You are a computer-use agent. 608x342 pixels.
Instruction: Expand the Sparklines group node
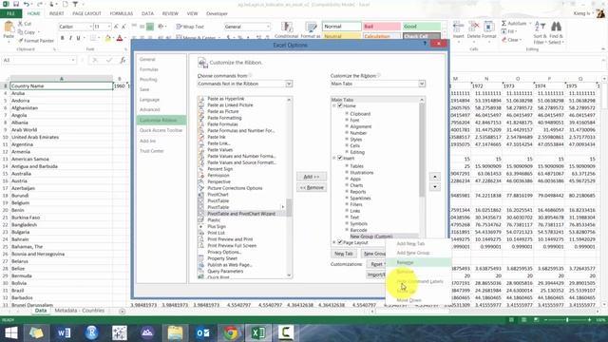tap(347, 199)
